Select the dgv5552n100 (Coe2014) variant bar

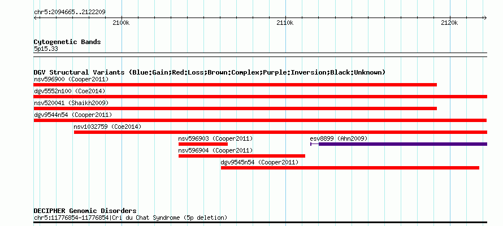[x=261, y=97]
